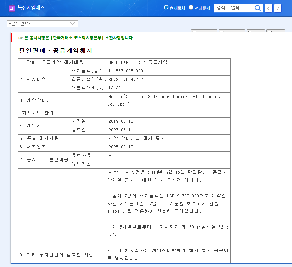Click the 11,557,026,000 termination amount value
This screenshot has width=292, height=267.
click(x=126, y=71)
